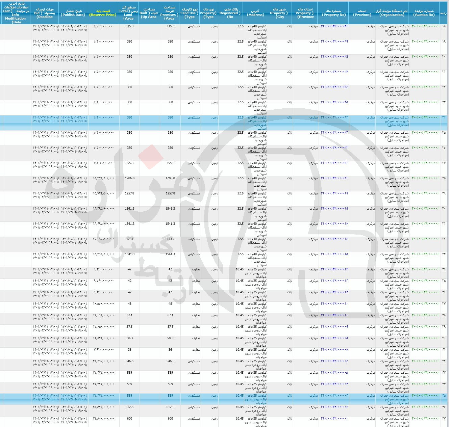This screenshot has width=449, height=427.
Task: Click the Registered No column header
Action: click(x=230, y=13)
